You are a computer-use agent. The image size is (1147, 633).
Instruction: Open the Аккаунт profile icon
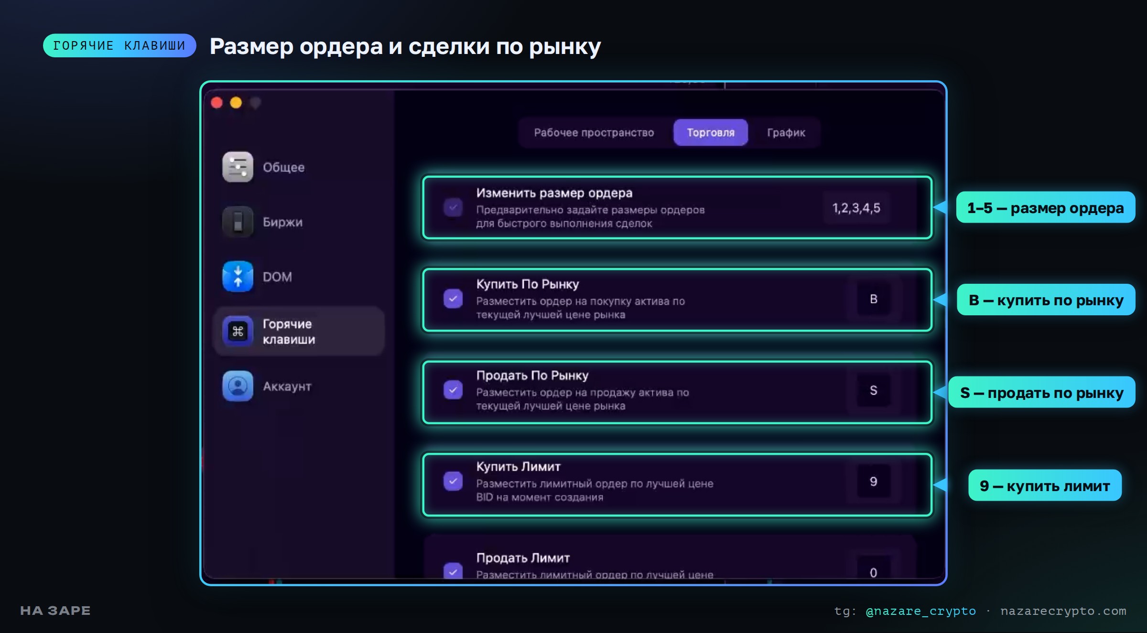pyautogui.click(x=238, y=386)
